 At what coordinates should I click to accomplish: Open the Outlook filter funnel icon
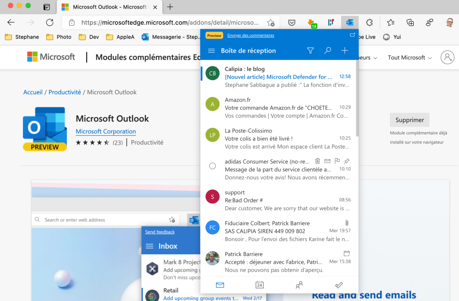[x=310, y=51]
